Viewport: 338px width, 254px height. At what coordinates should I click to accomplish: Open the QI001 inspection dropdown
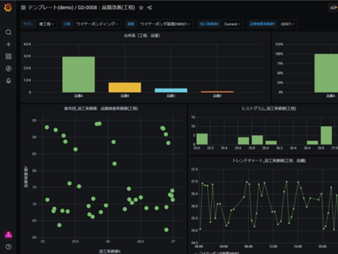coord(288,24)
